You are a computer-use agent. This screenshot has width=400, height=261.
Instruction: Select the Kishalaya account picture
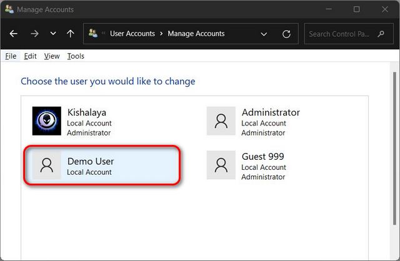pos(47,121)
